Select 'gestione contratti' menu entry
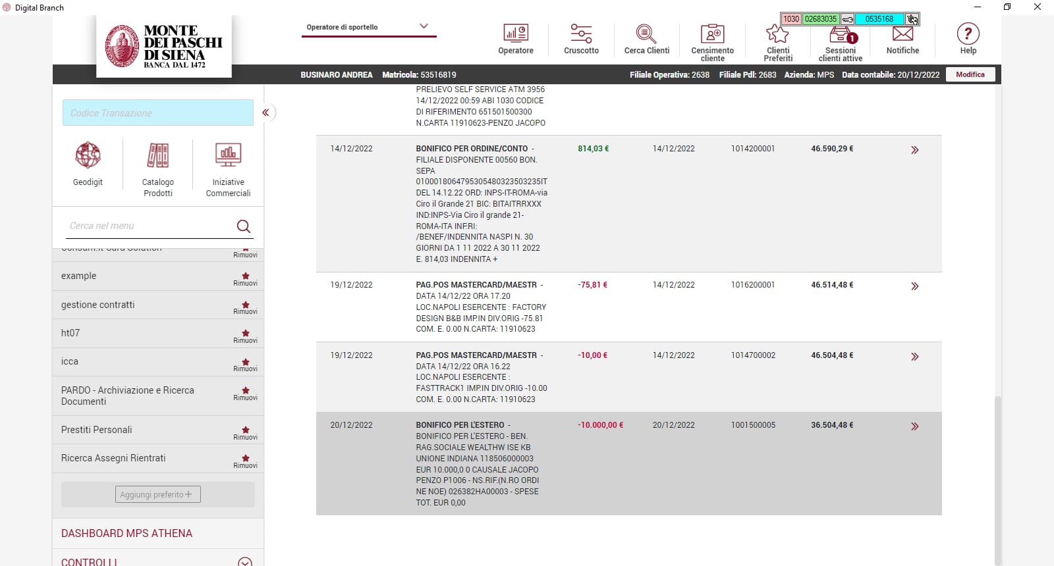Viewport: 1054px width, 566px height. pyautogui.click(x=97, y=305)
